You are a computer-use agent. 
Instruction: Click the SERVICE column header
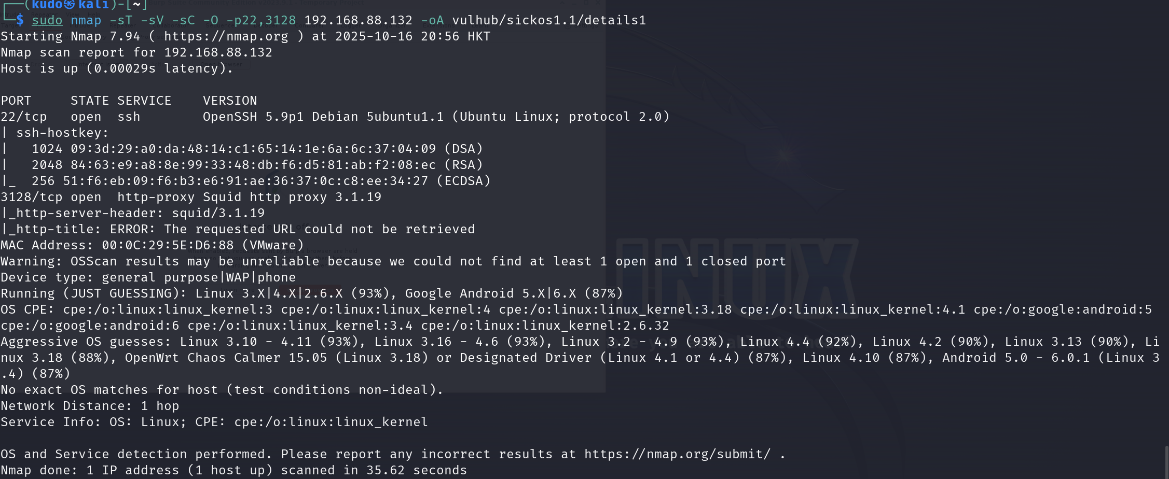click(144, 101)
